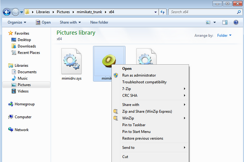Select Favorites in the navigation pane
Screen dimensions: 244x162
(19, 33)
